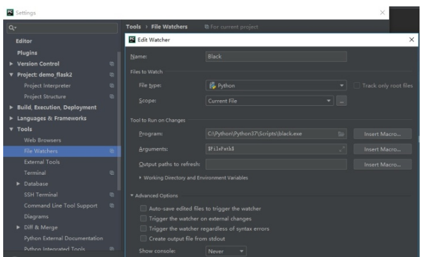The width and height of the screenshot is (424, 257).
Task: Open the Scope dropdown showing Current File
Action: [x=269, y=101]
